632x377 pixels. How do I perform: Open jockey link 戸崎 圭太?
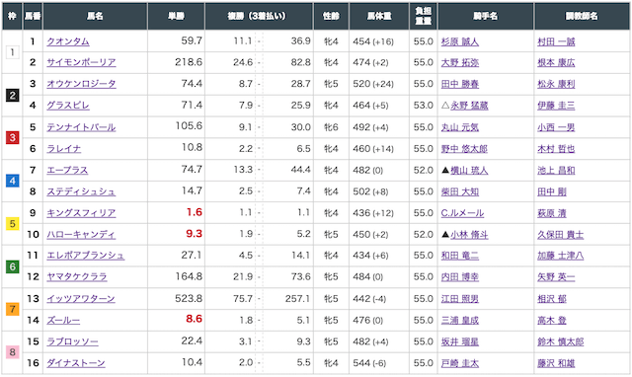(x=460, y=363)
